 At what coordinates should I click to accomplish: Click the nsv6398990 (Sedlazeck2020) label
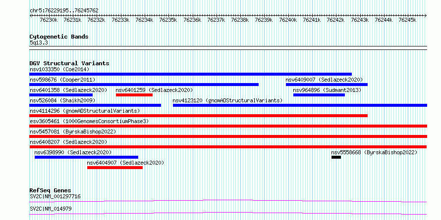pyautogui.click(x=73, y=152)
